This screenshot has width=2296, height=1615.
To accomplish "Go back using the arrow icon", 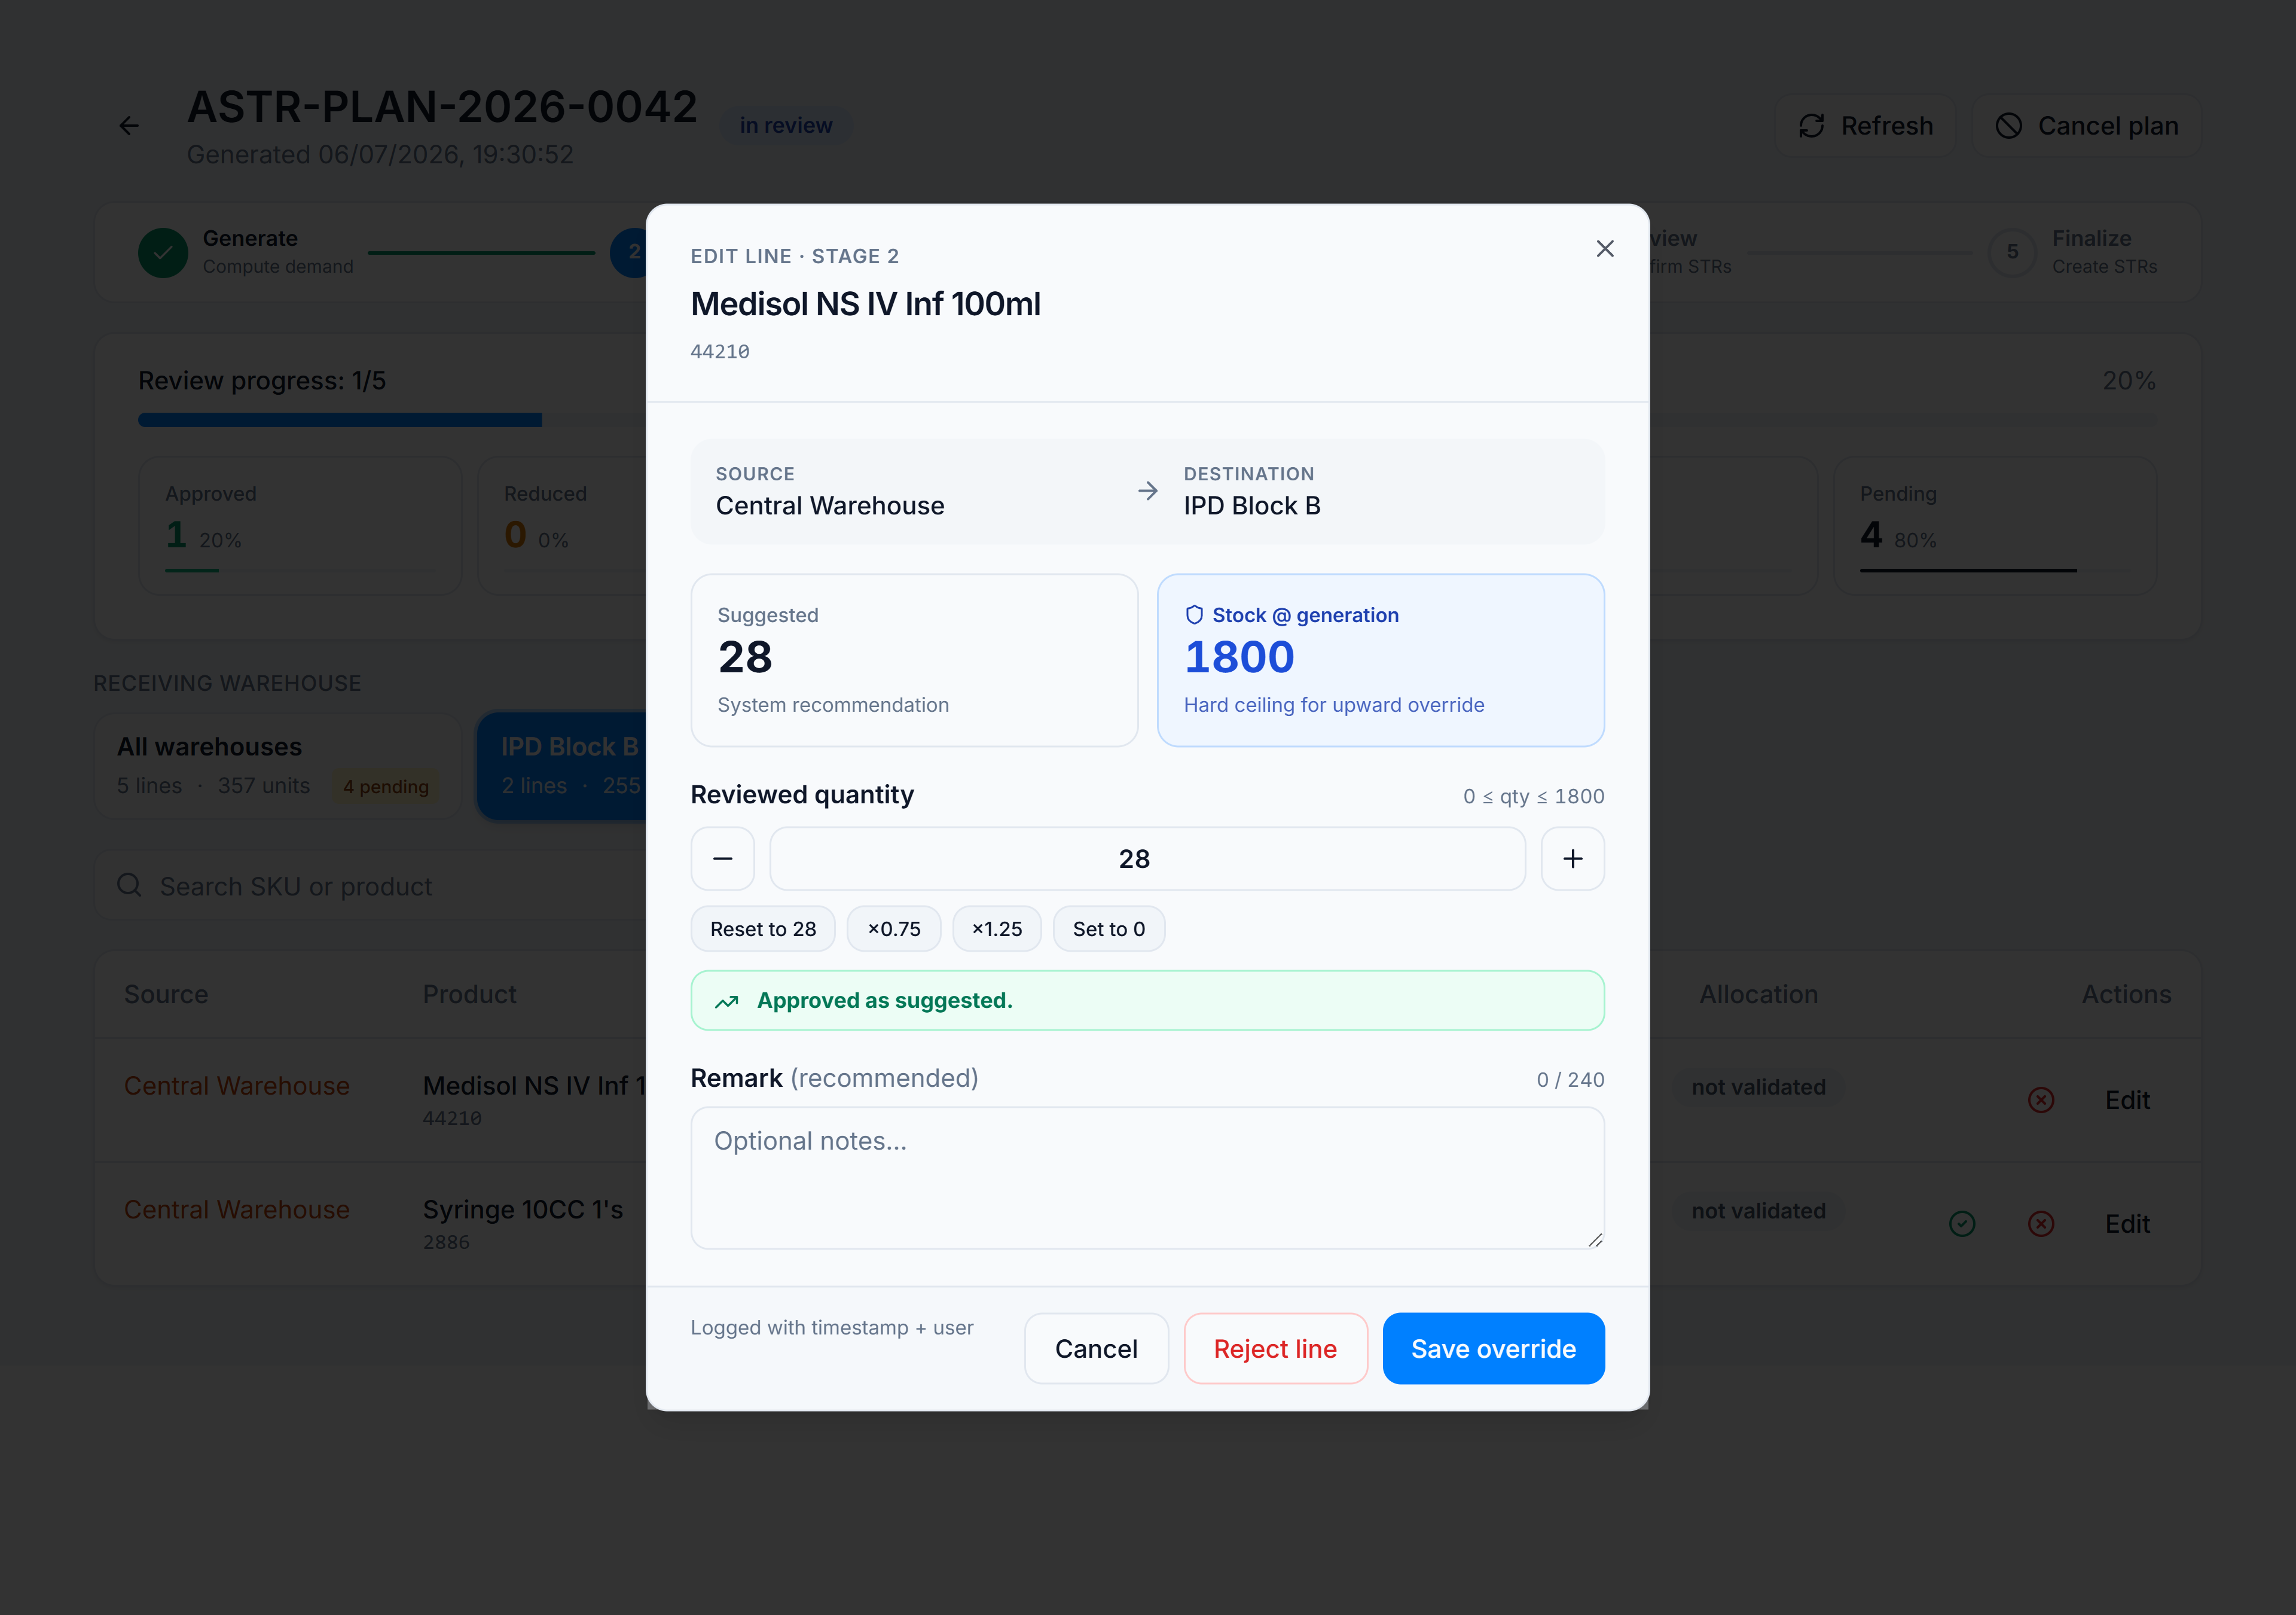I will [x=129, y=126].
